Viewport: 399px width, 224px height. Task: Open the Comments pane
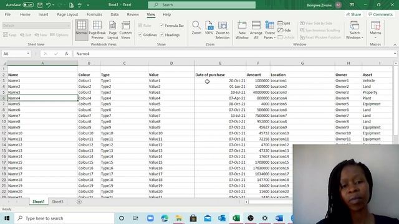tap(380, 14)
